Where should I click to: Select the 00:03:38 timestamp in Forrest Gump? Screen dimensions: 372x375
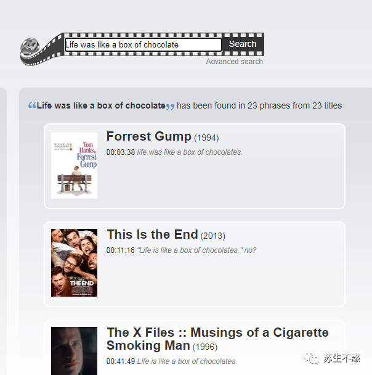click(121, 152)
